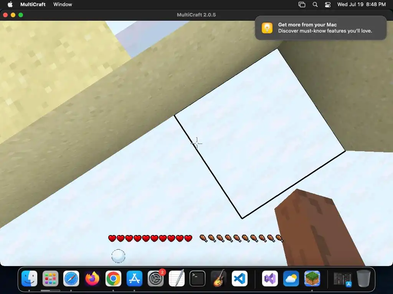The width and height of the screenshot is (393, 294).
Task: Open the 'Get more from your Mac' notification
Action: click(320, 28)
